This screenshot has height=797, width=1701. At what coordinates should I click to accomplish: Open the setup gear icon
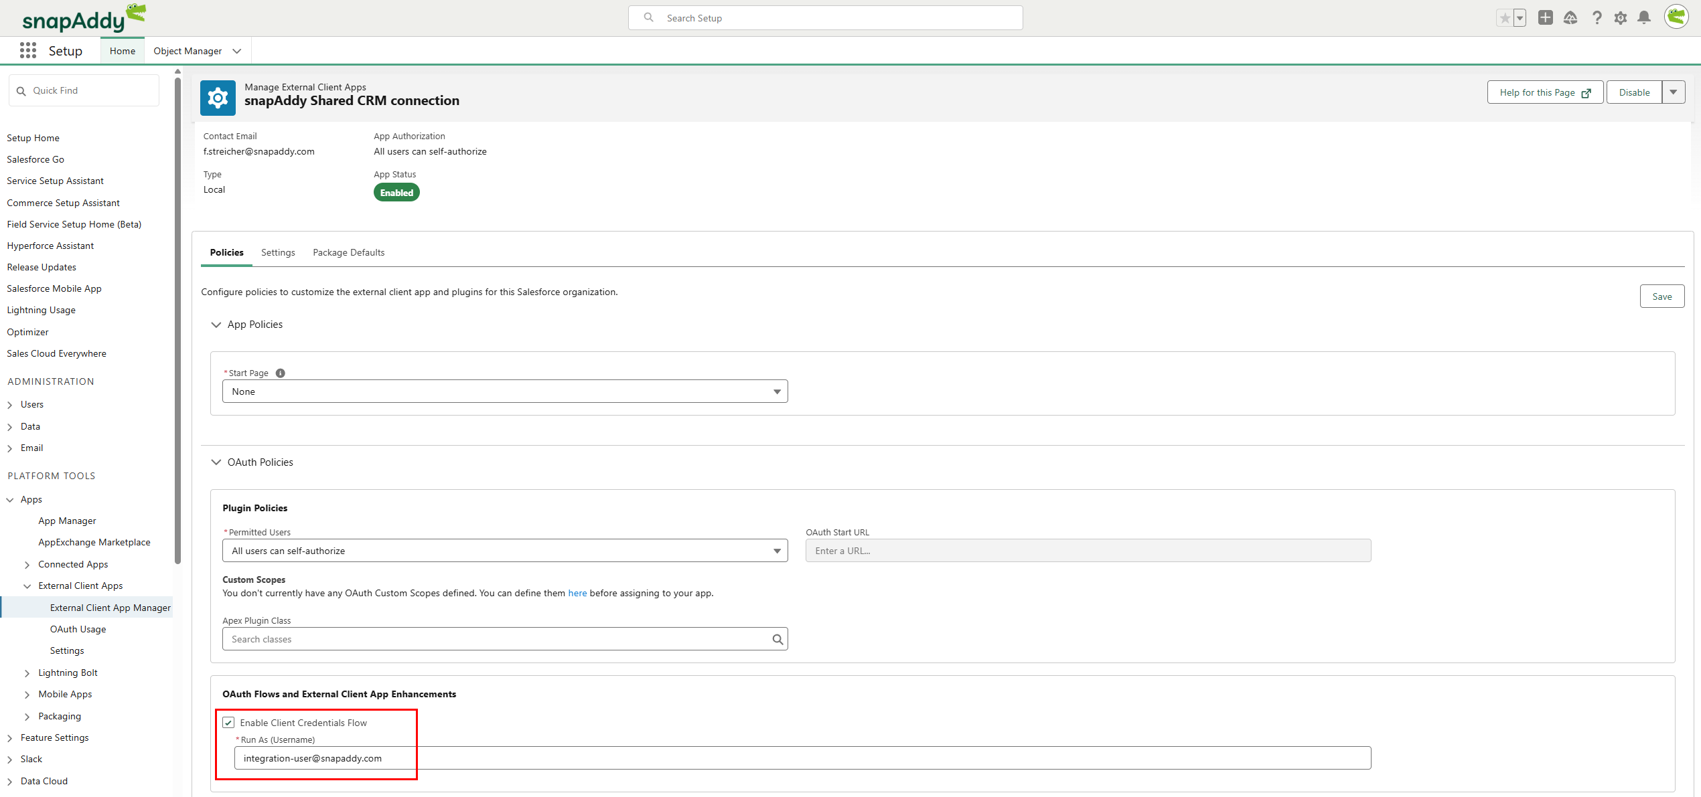1620,18
